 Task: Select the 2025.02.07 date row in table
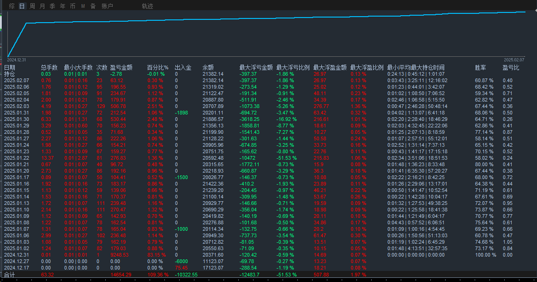tap(17, 80)
